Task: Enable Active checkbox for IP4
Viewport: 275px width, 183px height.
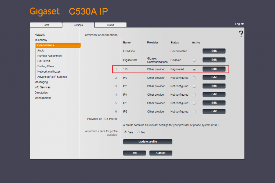Action: coord(194,95)
